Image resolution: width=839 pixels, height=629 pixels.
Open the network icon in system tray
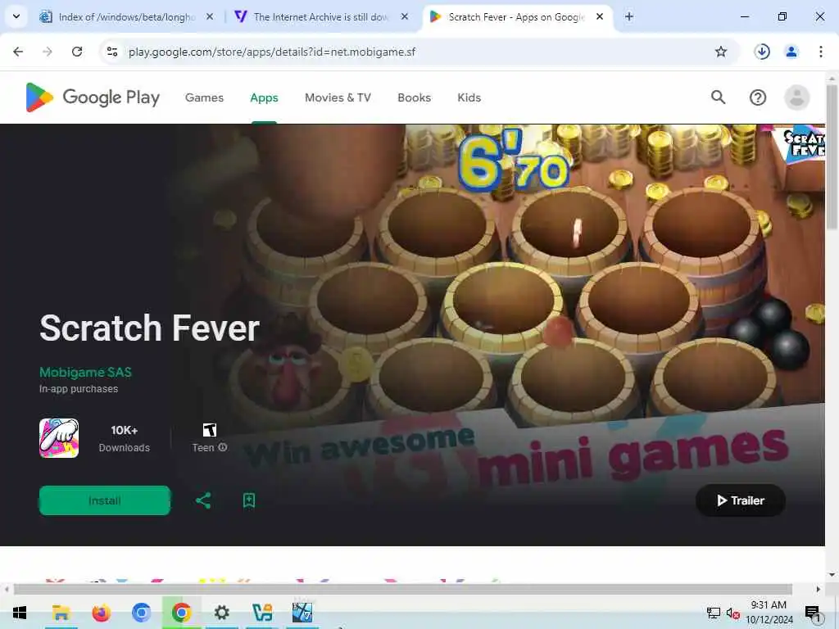click(714, 613)
